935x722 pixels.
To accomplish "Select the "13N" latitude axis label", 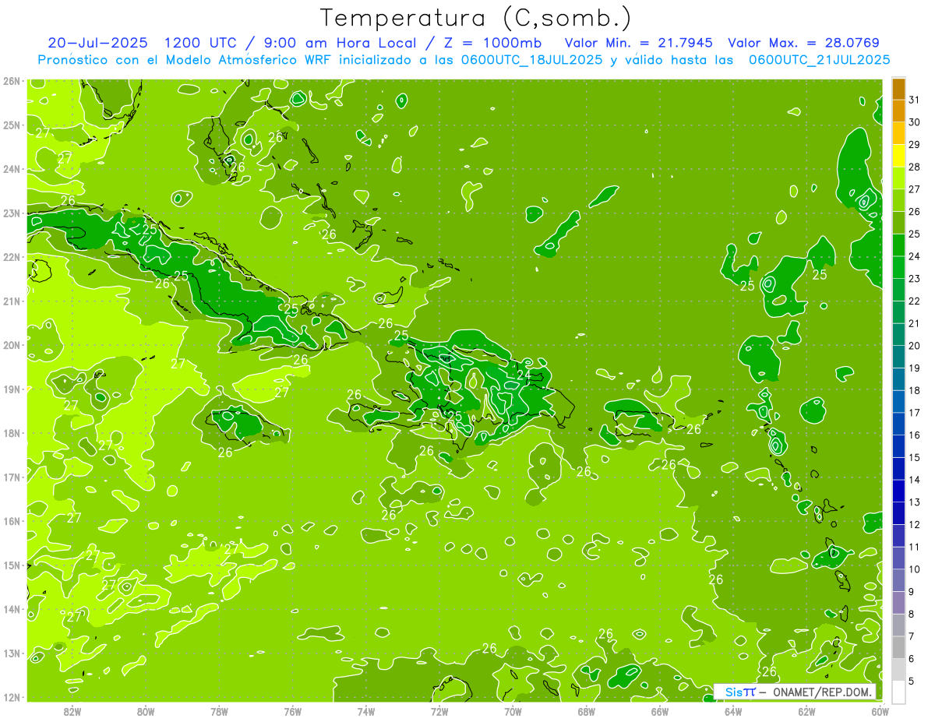I will coord(12,653).
